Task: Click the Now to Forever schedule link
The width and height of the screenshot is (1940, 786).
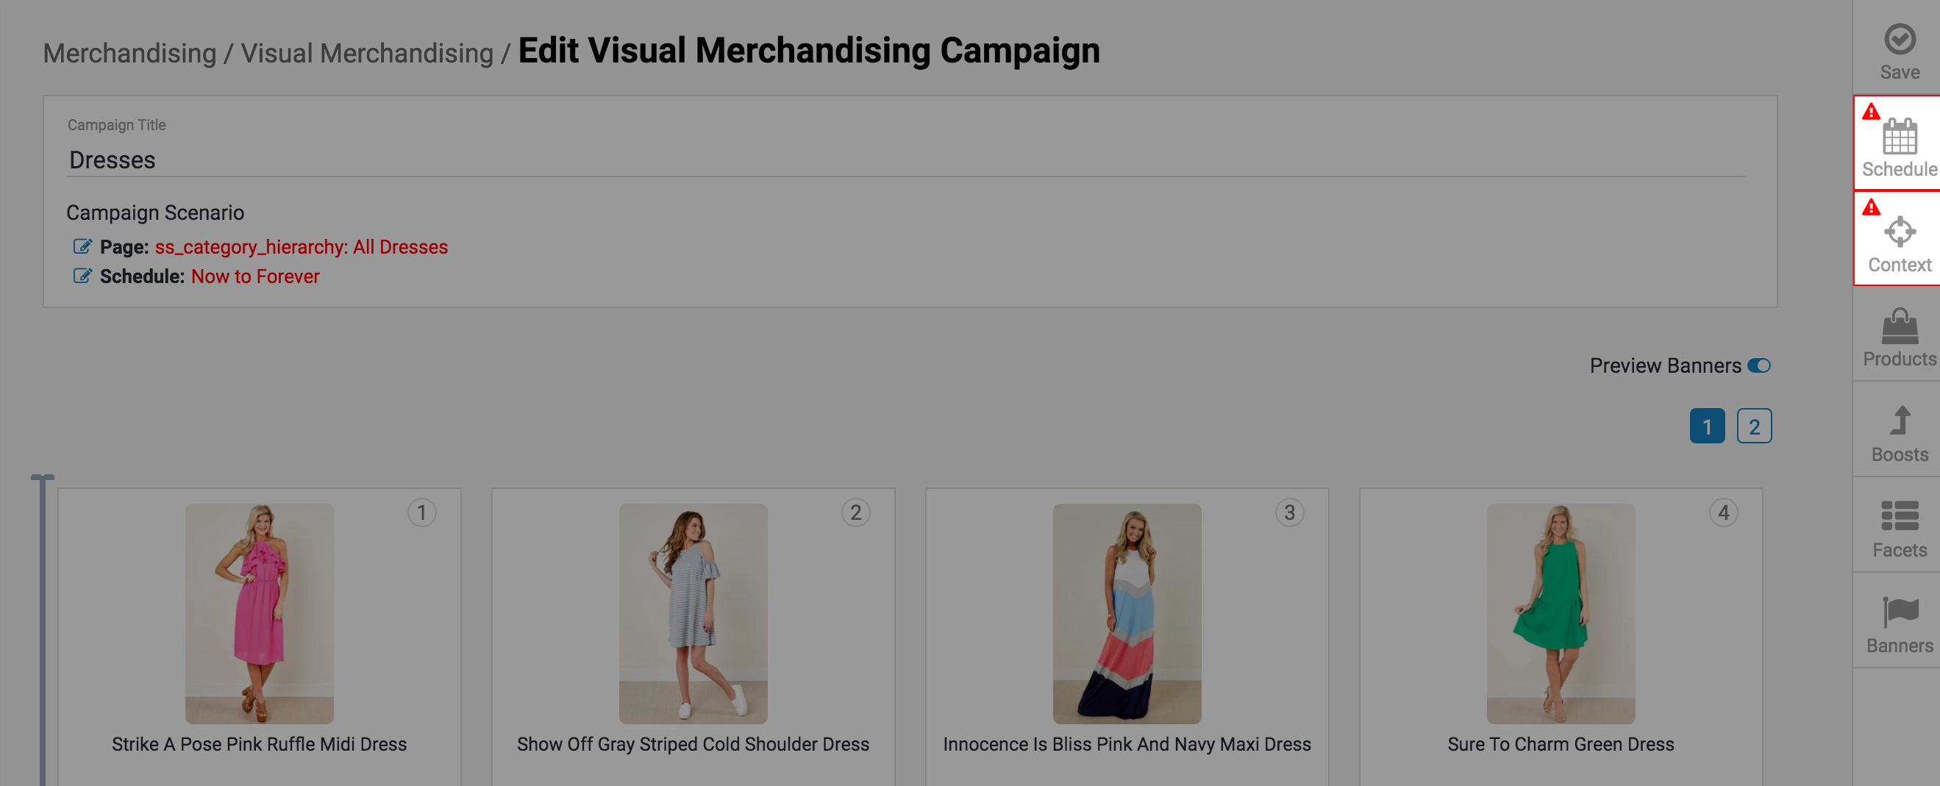Action: point(255,276)
